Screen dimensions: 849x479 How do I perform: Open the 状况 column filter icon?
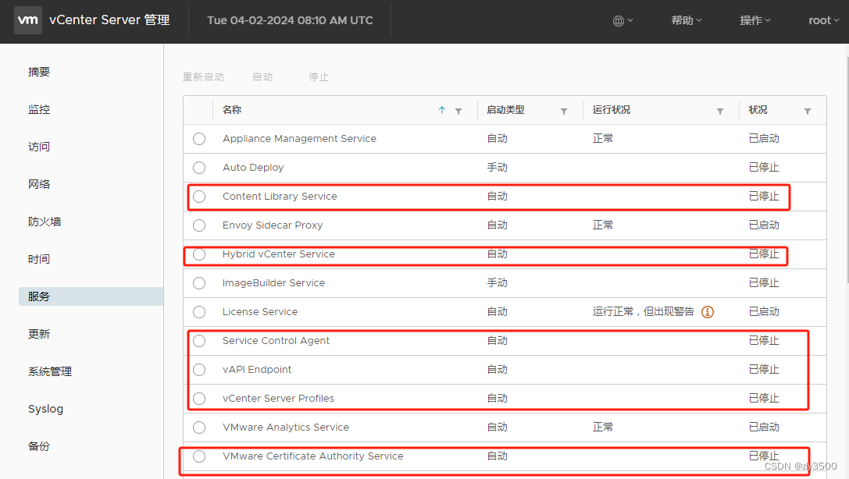click(x=808, y=111)
